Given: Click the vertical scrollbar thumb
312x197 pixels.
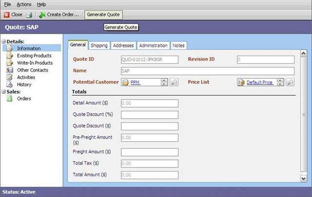Looking at the screenshot, I should coord(303,114).
